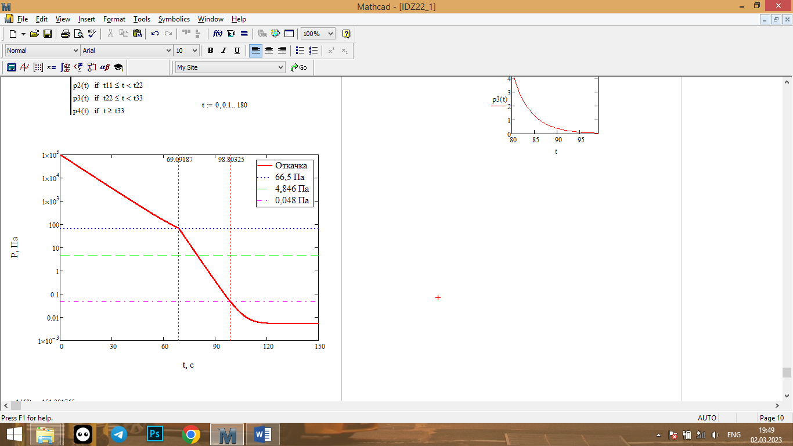Open Photoshop from taskbar
The height and width of the screenshot is (446, 793).
tap(155, 434)
